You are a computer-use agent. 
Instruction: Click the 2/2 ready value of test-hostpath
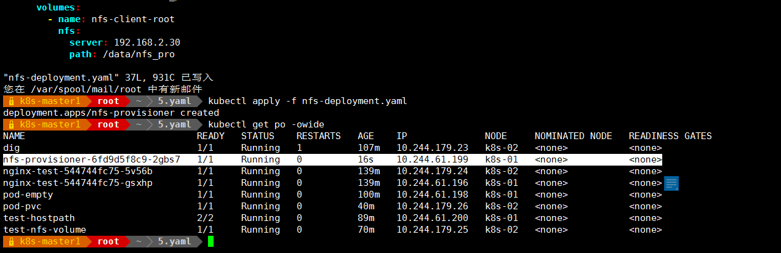pos(205,218)
